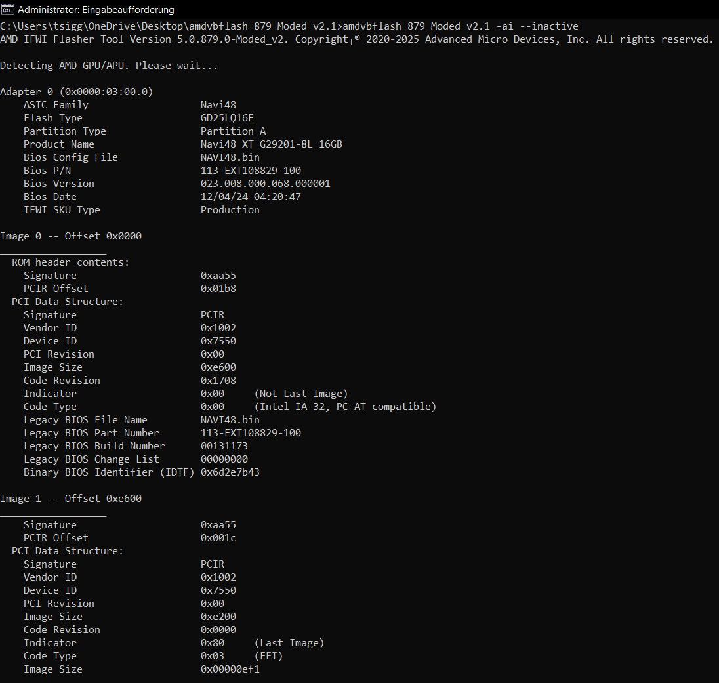Screen dimensions: 719x683
Task: Click the Administrator: Eingabeaufforderung title text
Action: tap(95, 9)
